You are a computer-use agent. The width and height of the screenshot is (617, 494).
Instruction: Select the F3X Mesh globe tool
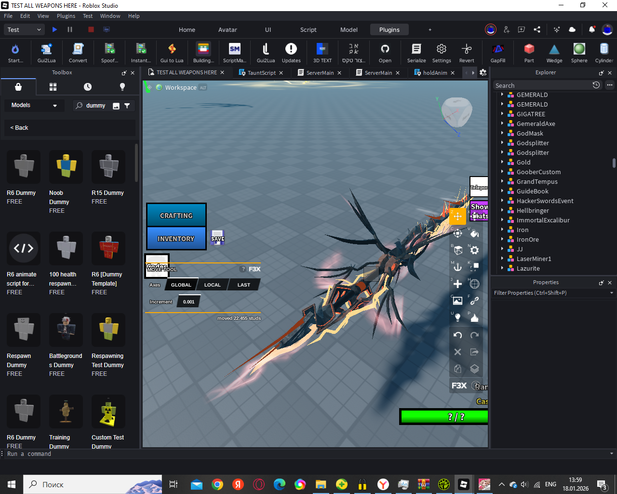[x=474, y=284]
